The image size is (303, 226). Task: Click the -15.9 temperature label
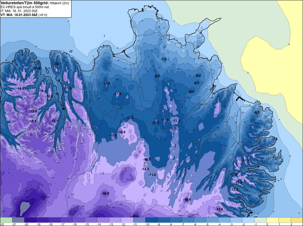[33, 111]
